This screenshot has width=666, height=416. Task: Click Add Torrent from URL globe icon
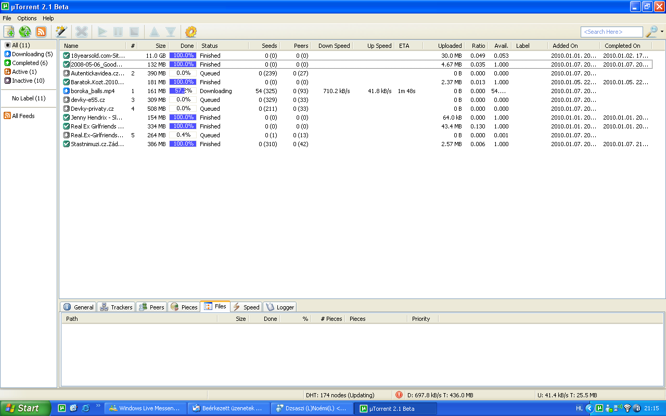pos(25,32)
